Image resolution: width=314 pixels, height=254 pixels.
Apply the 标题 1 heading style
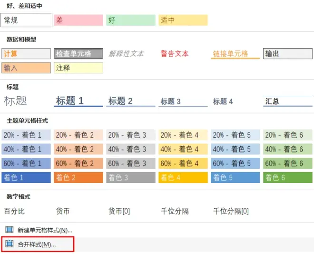pyautogui.click(x=78, y=101)
